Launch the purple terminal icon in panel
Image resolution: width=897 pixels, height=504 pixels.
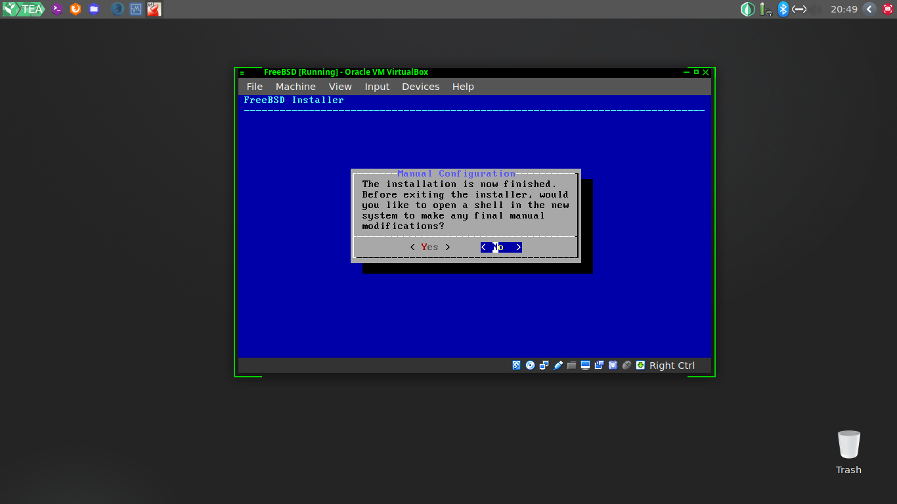pos(57,9)
